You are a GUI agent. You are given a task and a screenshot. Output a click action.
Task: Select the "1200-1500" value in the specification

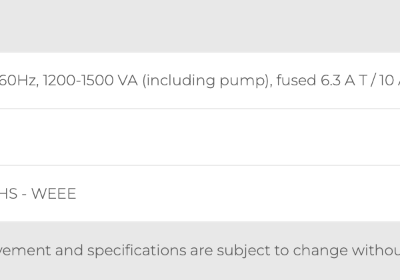click(78, 80)
